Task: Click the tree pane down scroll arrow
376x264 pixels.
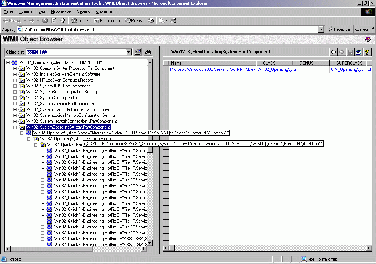Action: point(150,243)
